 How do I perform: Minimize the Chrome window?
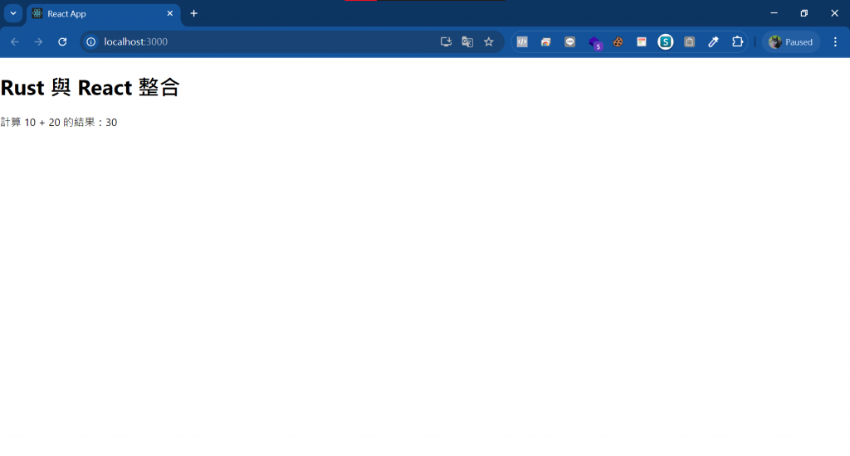[774, 13]
